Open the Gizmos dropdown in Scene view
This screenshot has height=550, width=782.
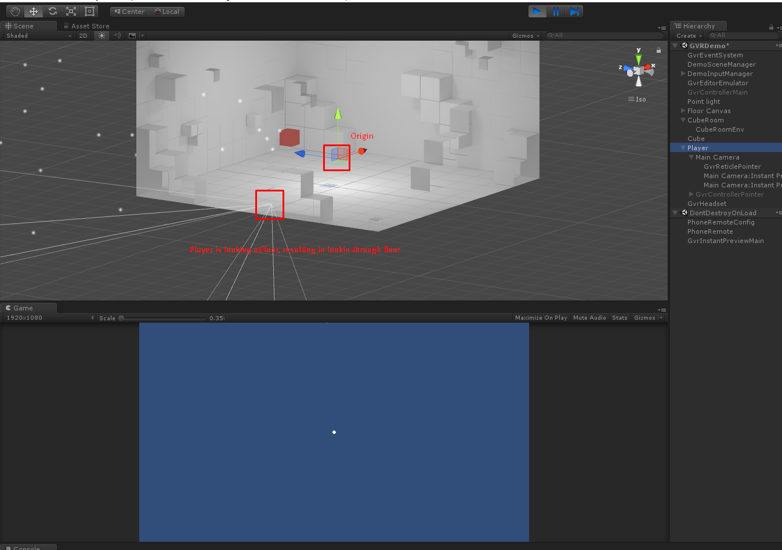[524, 35]
